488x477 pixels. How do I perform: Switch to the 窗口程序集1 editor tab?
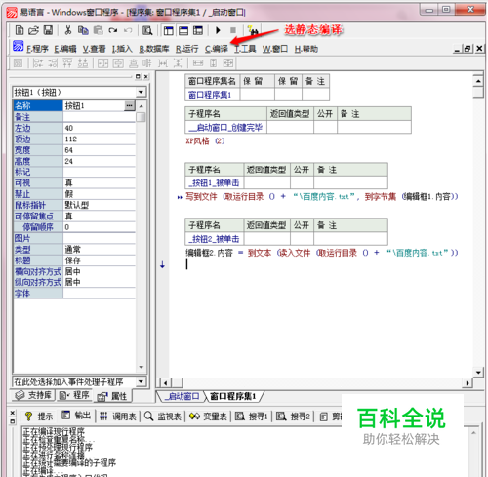coord(233,396)
